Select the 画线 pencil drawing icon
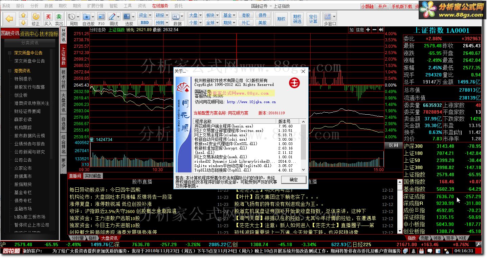Image resolution: width=487 pixels, height=258 pixels. tap(112, 16)
